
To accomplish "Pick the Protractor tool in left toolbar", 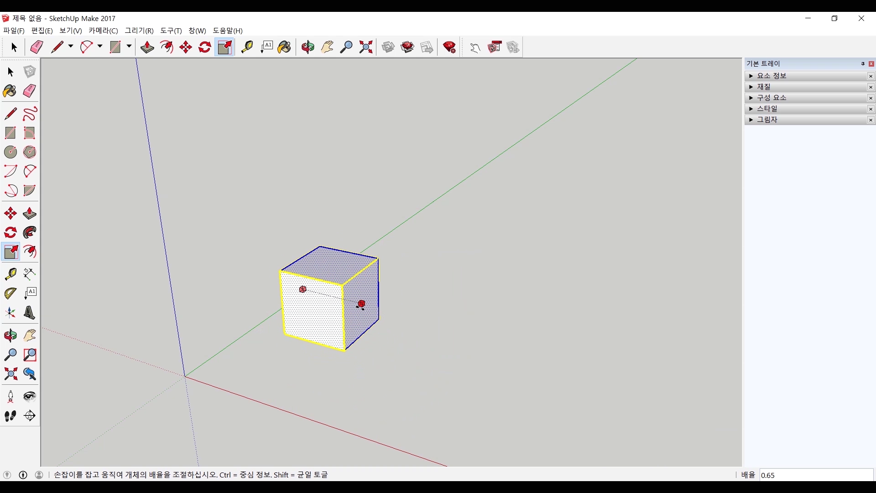I will 10,293.
